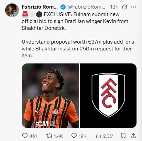The width and height of the screenshot is (142, 141).
Task: Click the 19K likes count
Action: coord(83,136)
